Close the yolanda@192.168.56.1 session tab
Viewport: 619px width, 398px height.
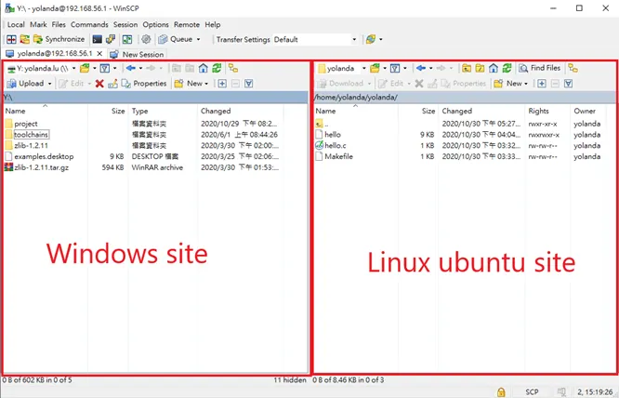coord(99,54)
